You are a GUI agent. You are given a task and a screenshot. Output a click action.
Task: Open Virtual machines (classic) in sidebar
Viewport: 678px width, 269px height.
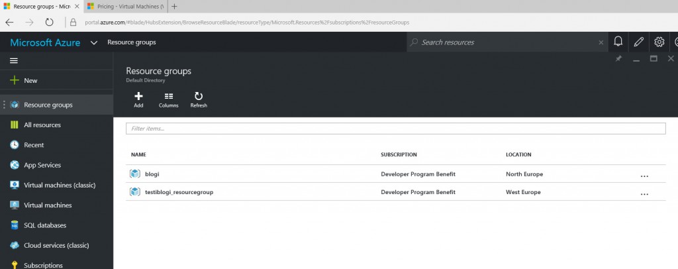pos(57,185)
